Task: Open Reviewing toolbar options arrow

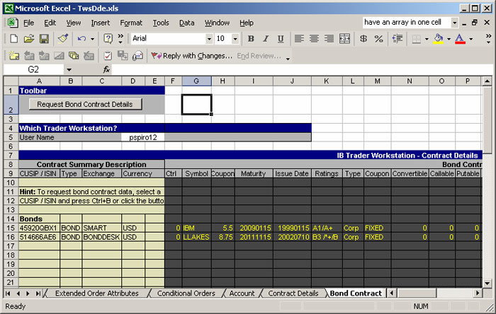Action: [288, 59]
